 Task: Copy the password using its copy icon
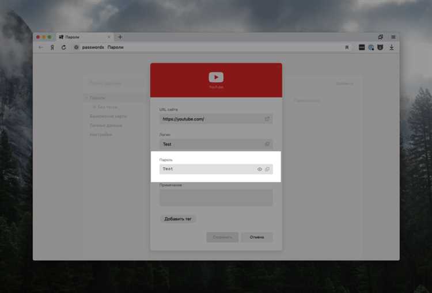click(267, 169)
